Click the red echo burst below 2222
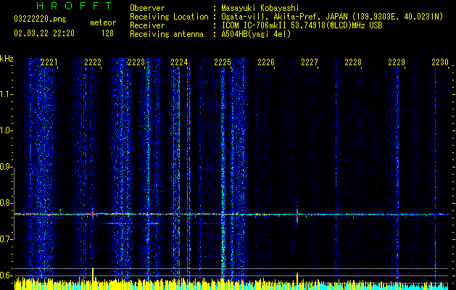Viewport: 456px width, 290px height. (x=93, y=214)
